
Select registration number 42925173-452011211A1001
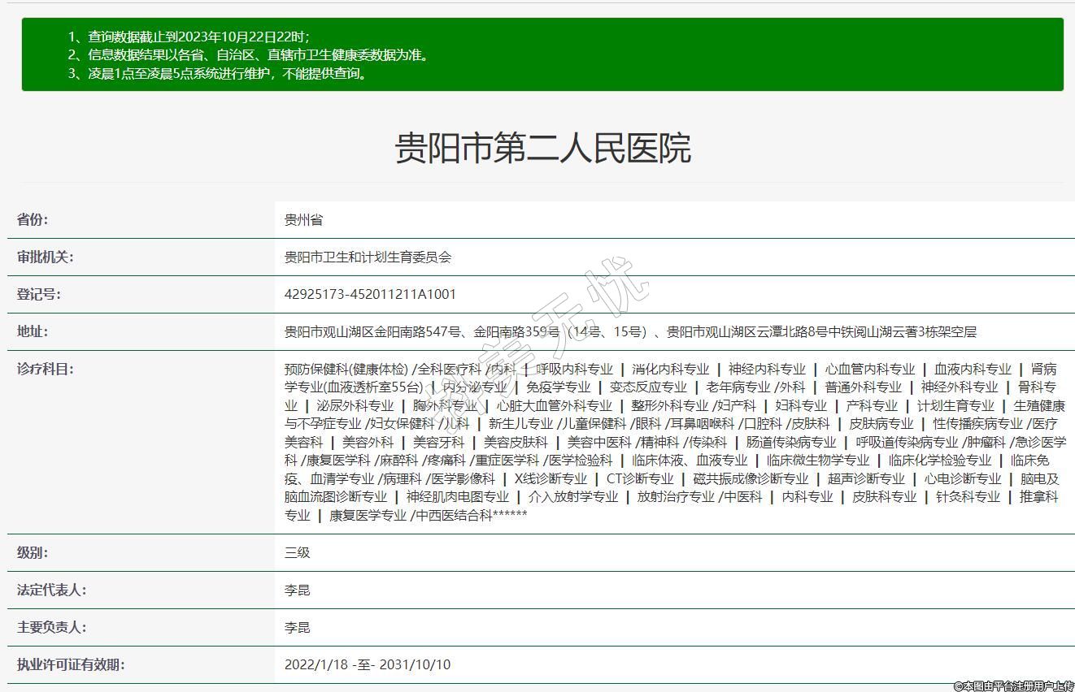click(x=370, y=295)
